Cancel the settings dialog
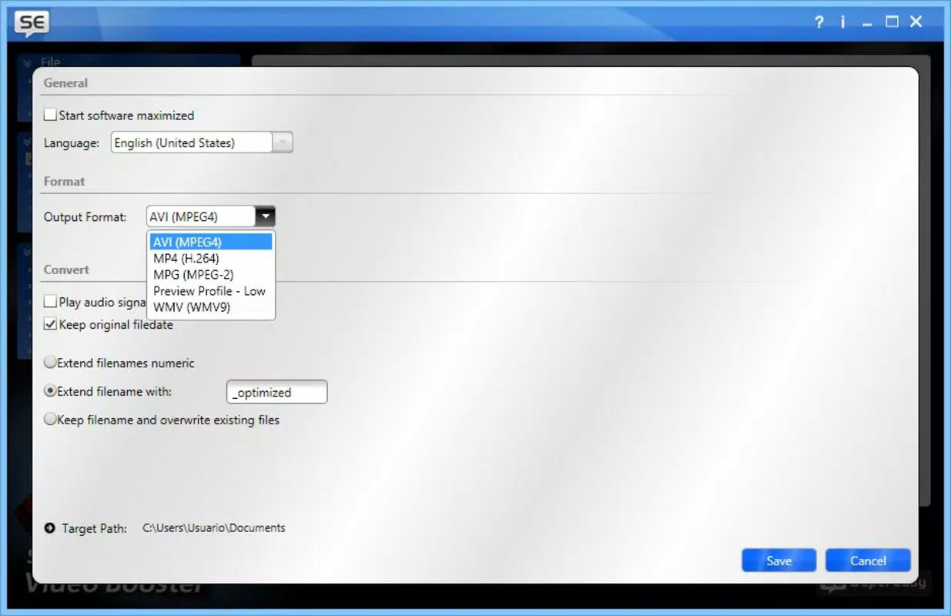This screenshot has width=951, height=616. click(868, 561)
